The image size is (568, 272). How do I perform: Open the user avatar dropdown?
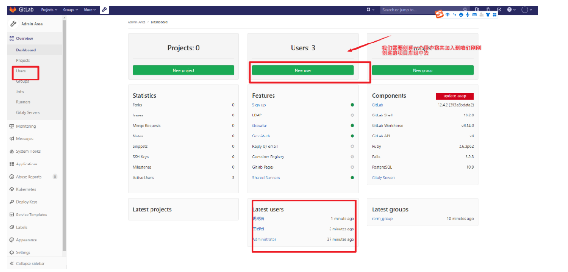pyautogui.click(x=526, y=10)
